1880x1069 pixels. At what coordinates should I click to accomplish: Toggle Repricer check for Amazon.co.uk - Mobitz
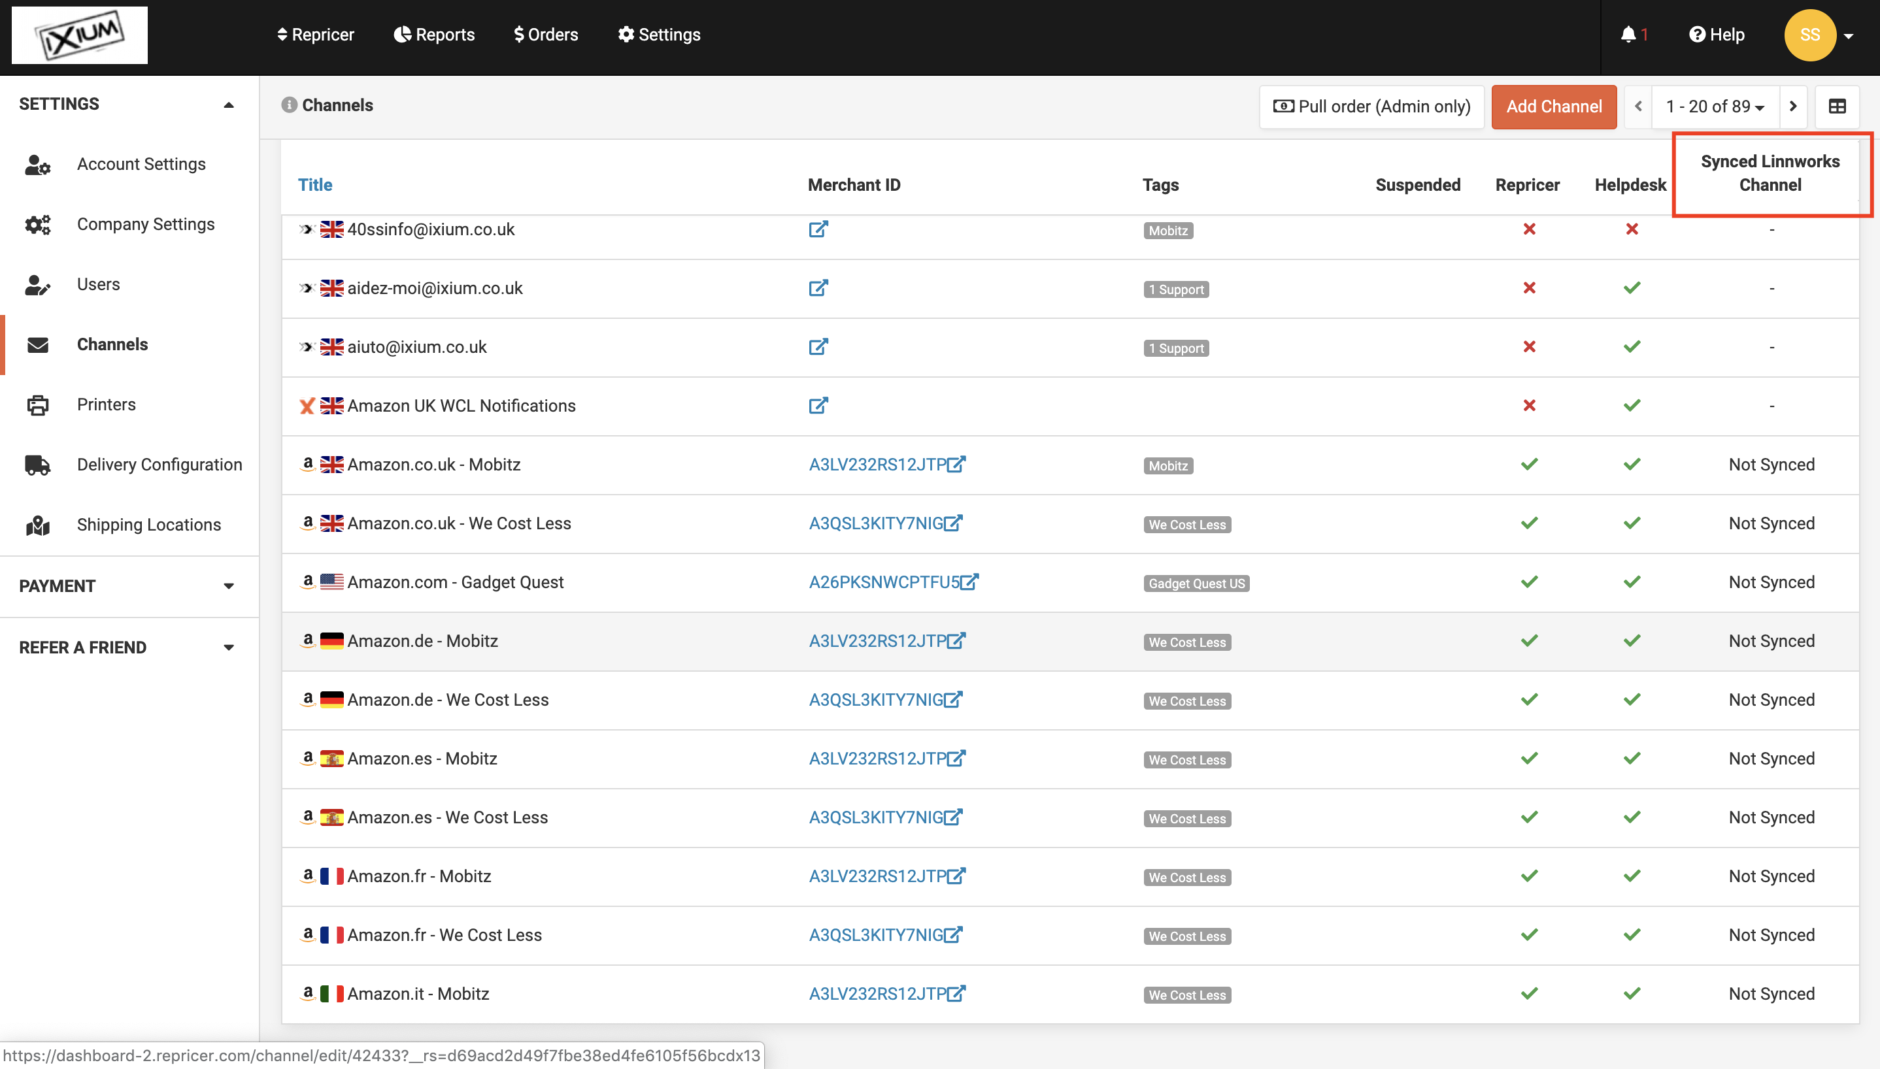[1529, 464]
